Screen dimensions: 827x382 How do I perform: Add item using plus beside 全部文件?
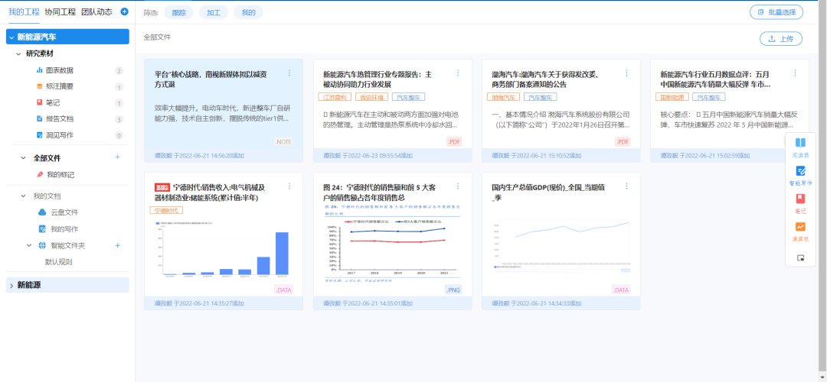coord(117,157)
